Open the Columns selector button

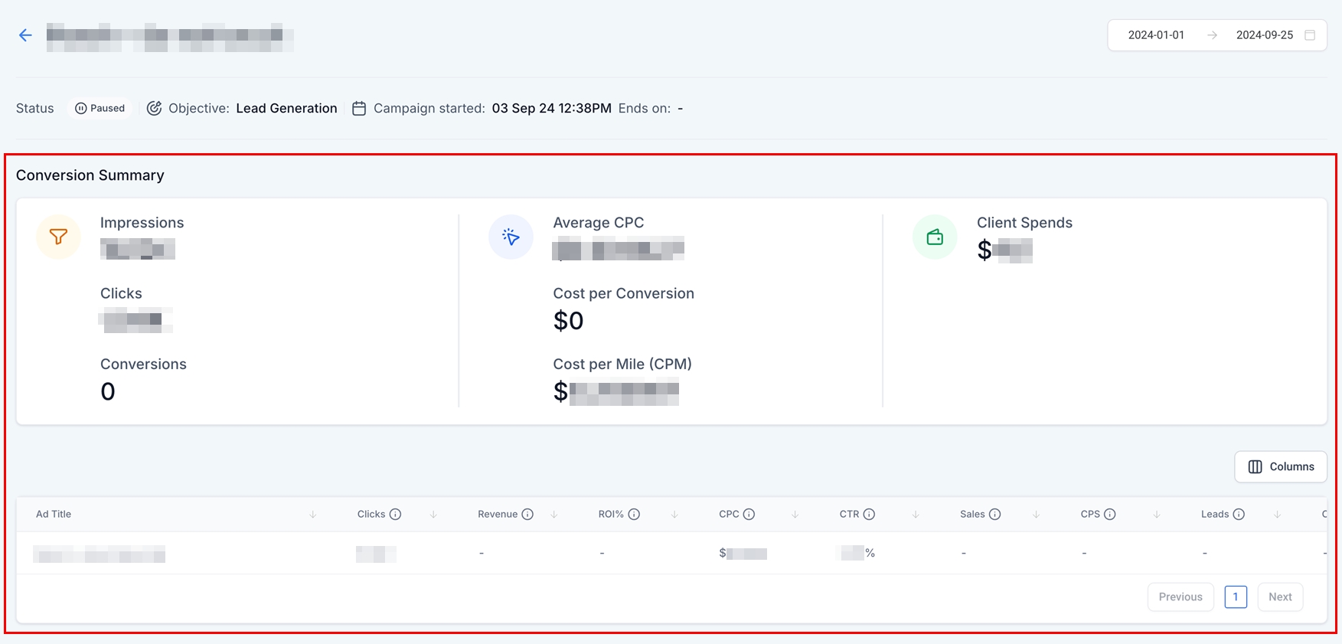(x=1281, y=467)
